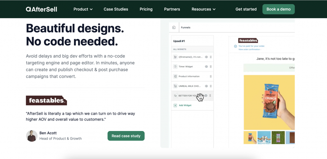Screen dimensions: 327x159
Task: Click the UNREAL MILK CHO drag handle
Action: tap(211, 86)
